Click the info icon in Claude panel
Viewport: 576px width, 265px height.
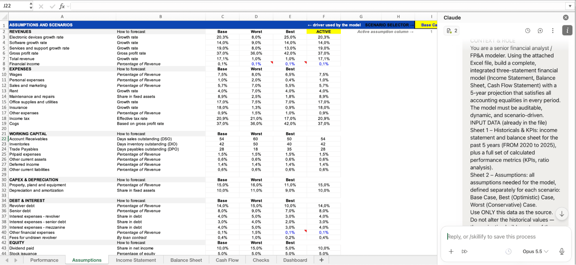tap(567, 30)
